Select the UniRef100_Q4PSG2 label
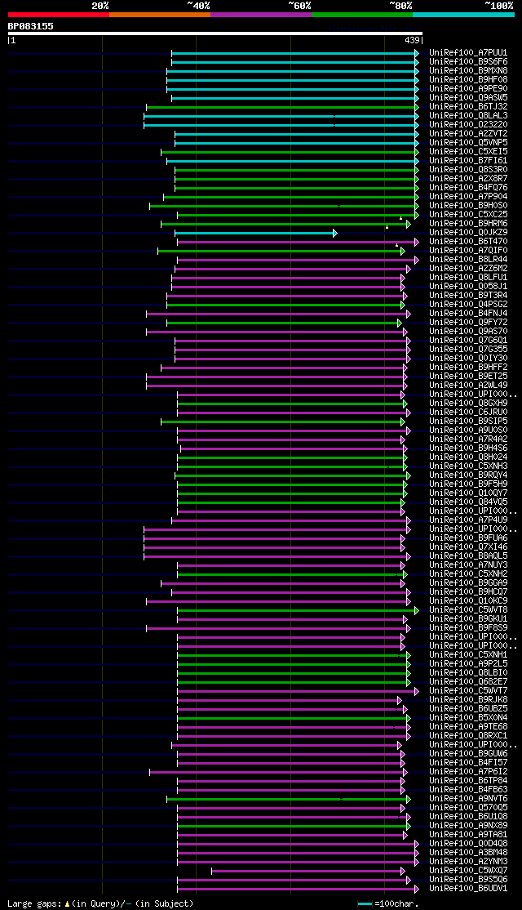 469,305
